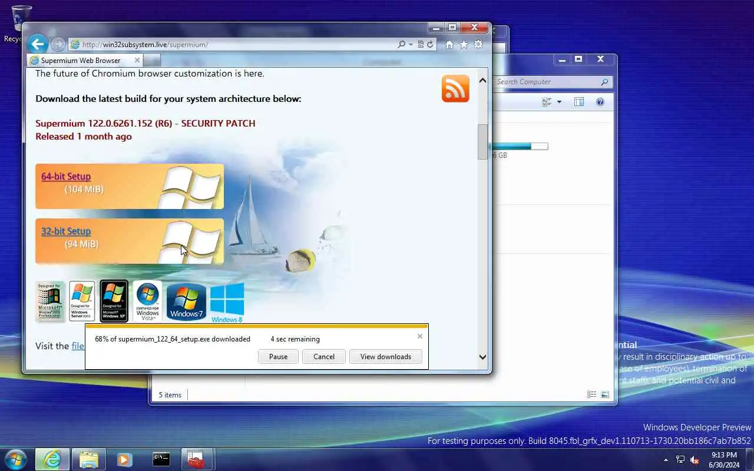Click the '4 sec remaining' download text
The width and height of the screenshot is (754, 471).
295,339
